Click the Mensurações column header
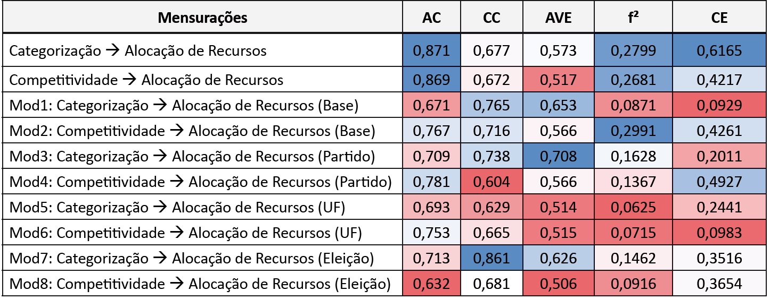 coord(202,18)
